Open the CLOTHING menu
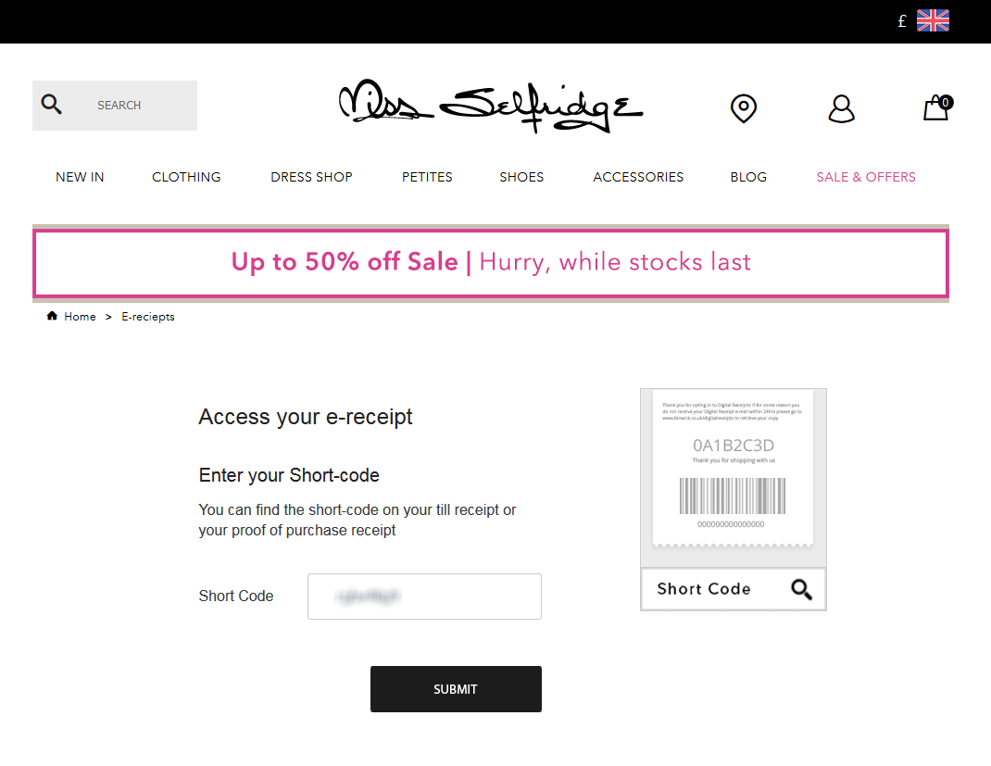The width and height of the screenshot is (991, 766). coord(186,177)
